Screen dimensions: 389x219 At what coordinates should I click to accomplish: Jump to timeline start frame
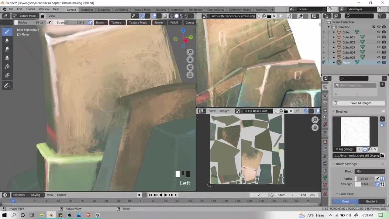(150, 195)
